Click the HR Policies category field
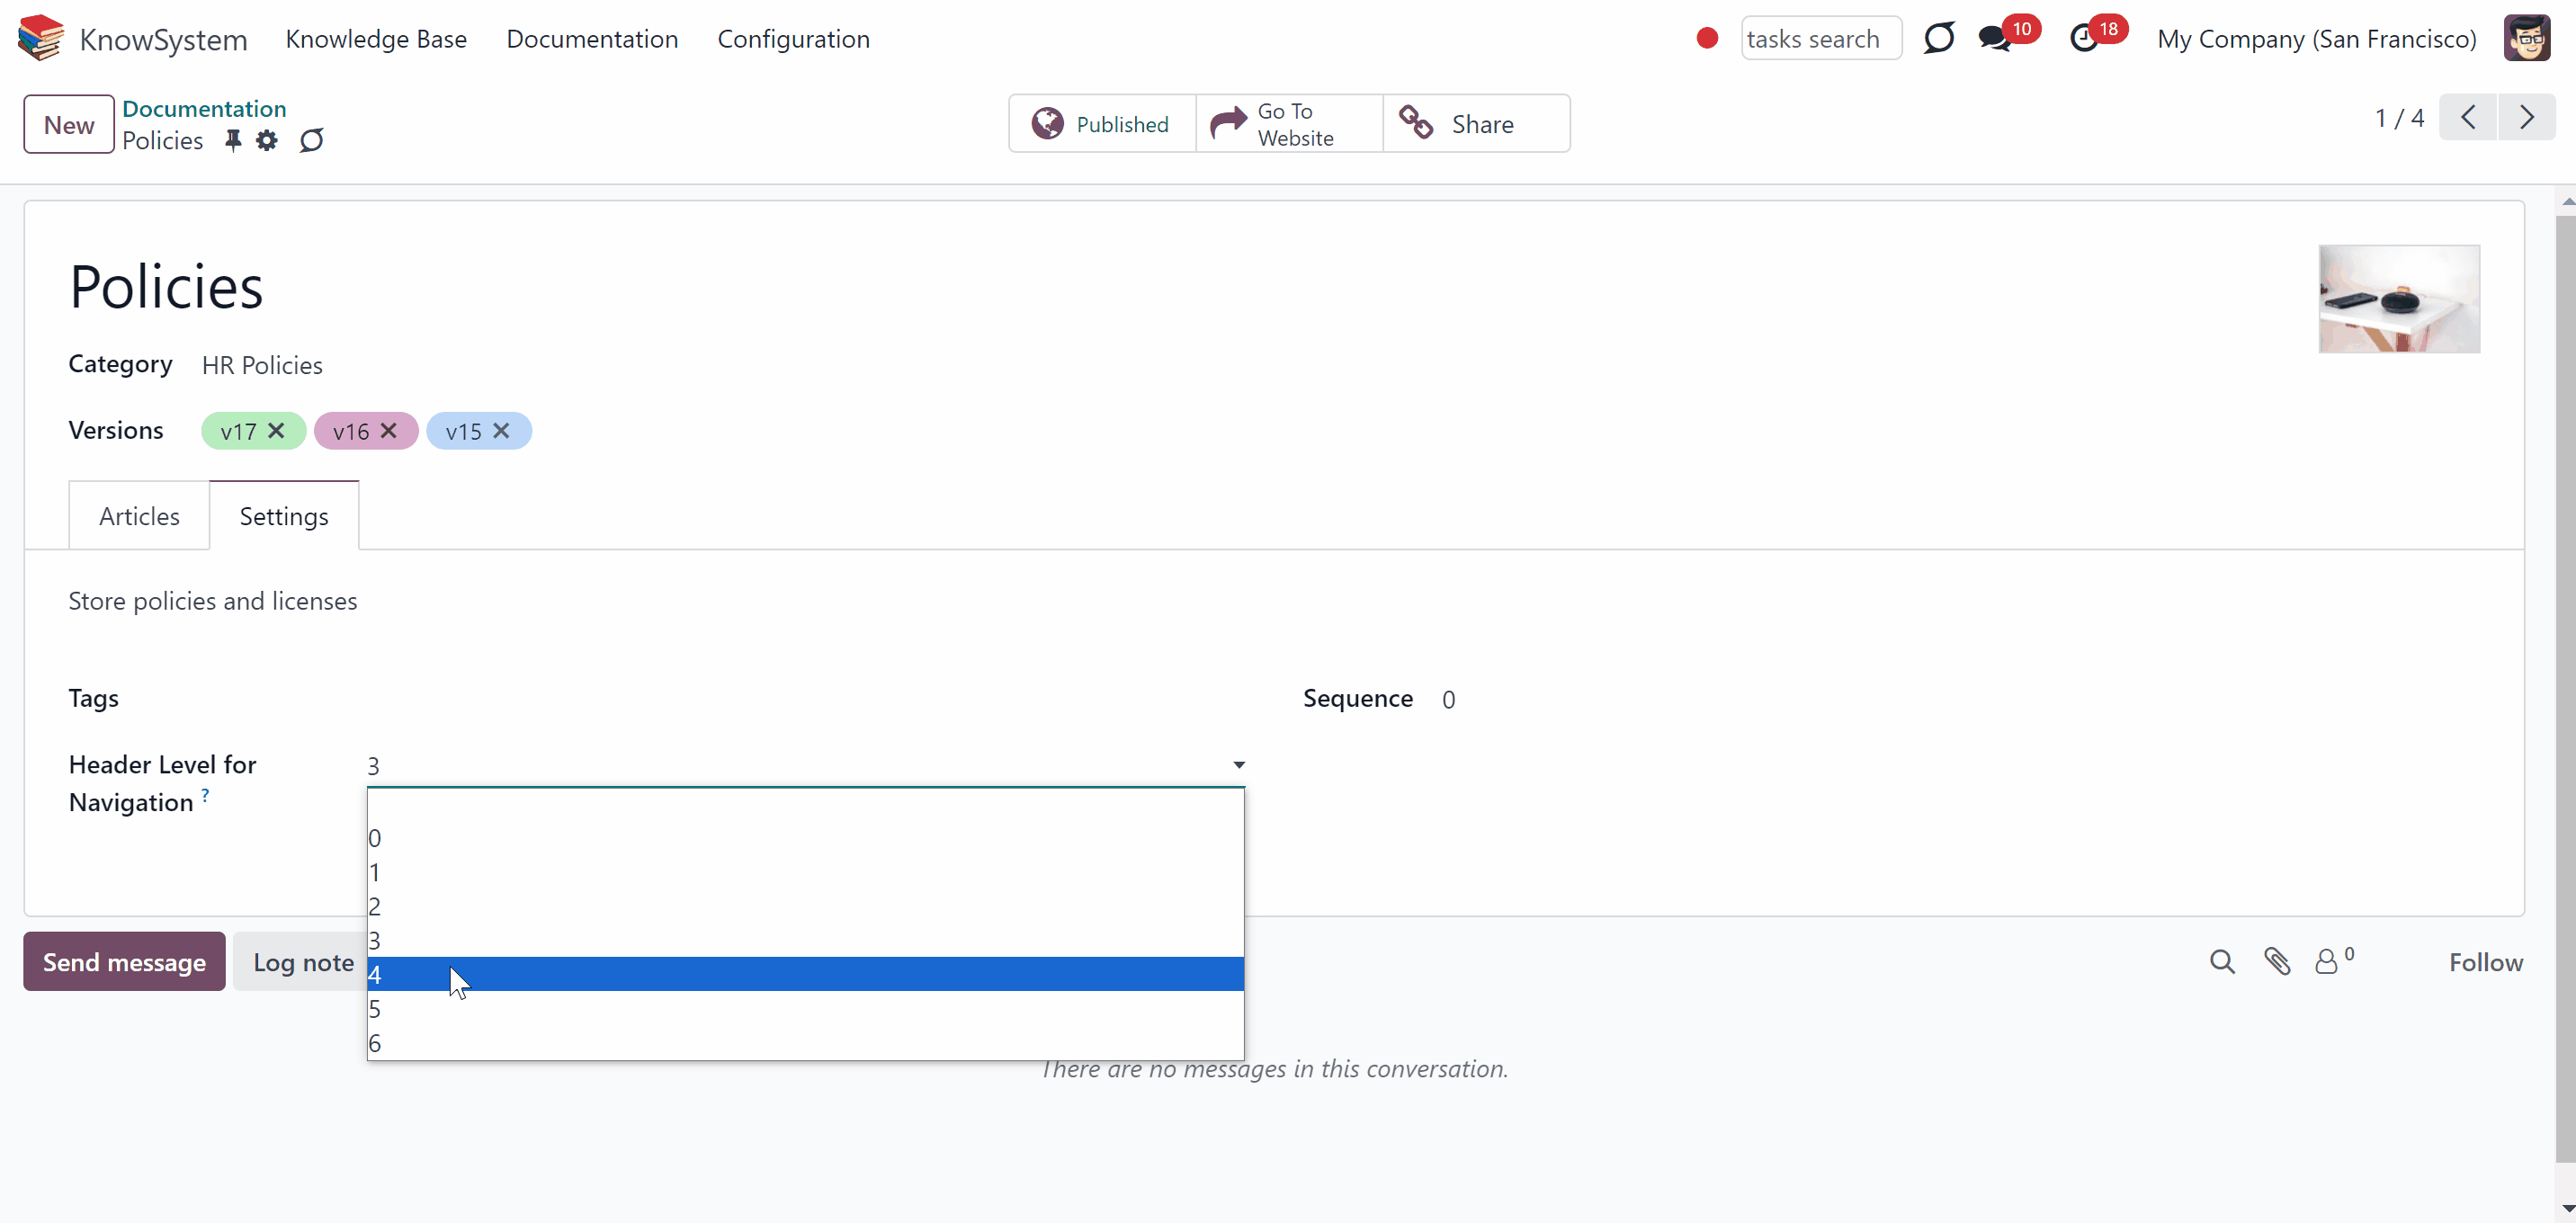 (262, 365)
